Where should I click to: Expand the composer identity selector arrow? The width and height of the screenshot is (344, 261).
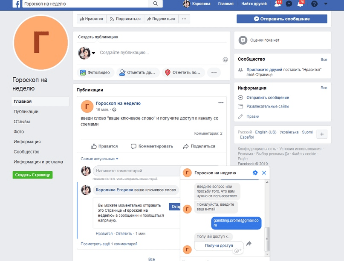tap(93, 53)
